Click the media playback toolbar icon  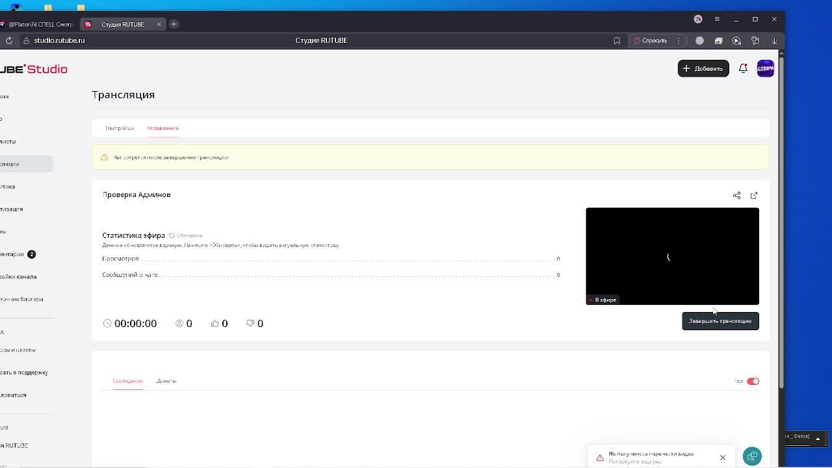736,40
